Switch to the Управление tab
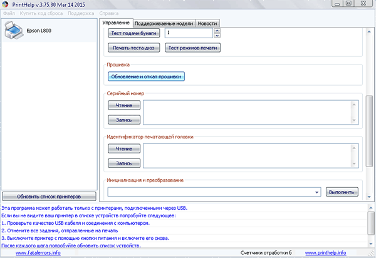 point(116,23)
